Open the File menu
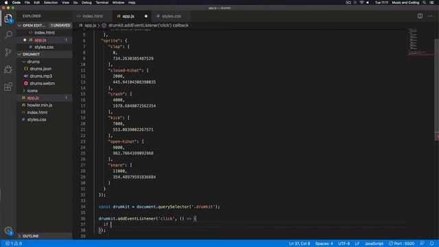Screen dimensions: 439x247 tap(27, 3)
